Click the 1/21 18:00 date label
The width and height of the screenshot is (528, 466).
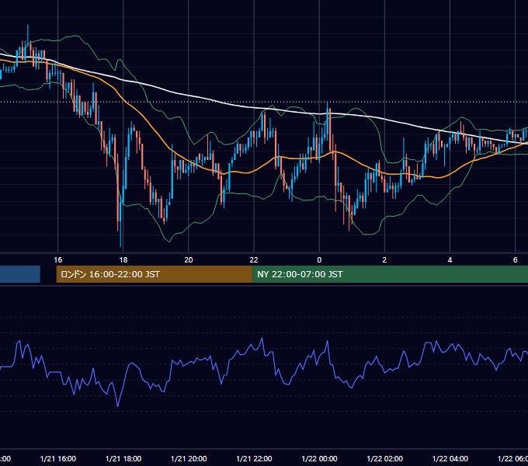(123, 458)
